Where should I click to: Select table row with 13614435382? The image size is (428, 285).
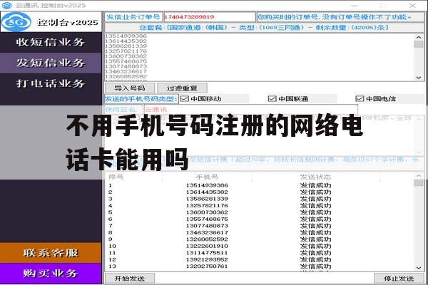click(260, 192)
